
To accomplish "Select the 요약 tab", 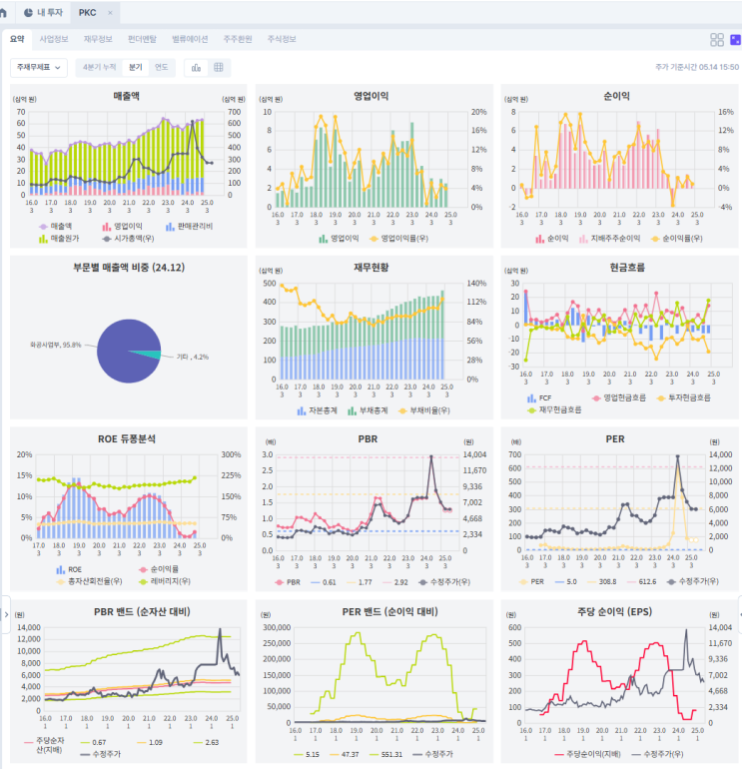I will point(17,39).
